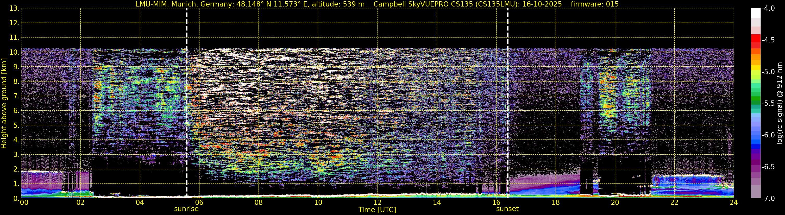Click the colorbar tick label -6.0

tap(768, 135)
